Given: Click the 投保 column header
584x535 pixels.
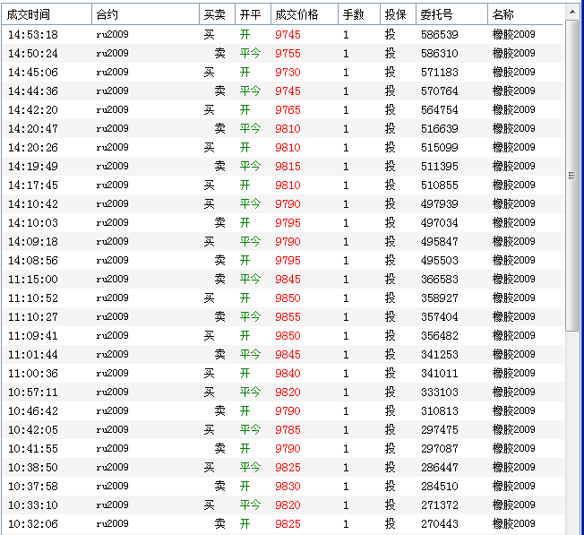Looking at the screenshot, I should pyautogui.click(x=399, y=14).
